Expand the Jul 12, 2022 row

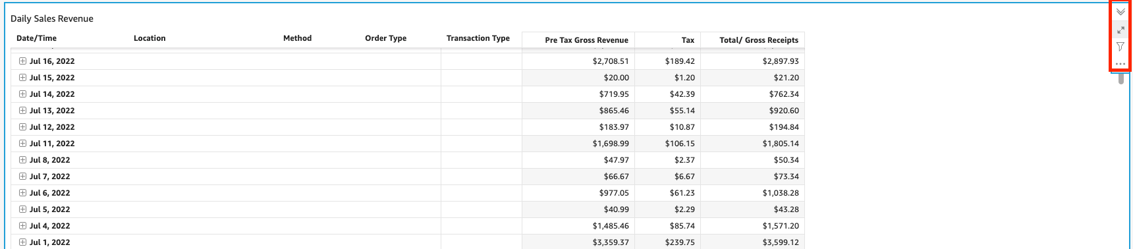(22, 127)
